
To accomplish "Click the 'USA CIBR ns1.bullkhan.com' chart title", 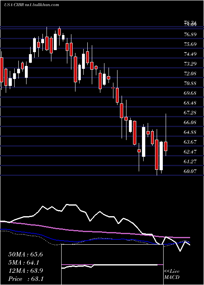I will (x=31, y=5).
